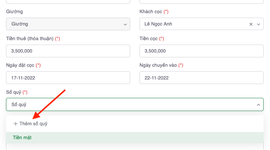The image size is (270, 150).
Task: Click the Giường field label
Action: (15, 12)
